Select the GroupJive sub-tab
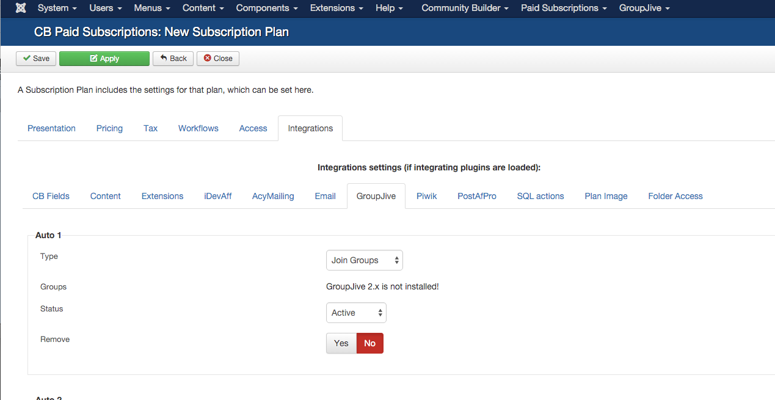Viewport: 775px width, 400px height. 376,196
